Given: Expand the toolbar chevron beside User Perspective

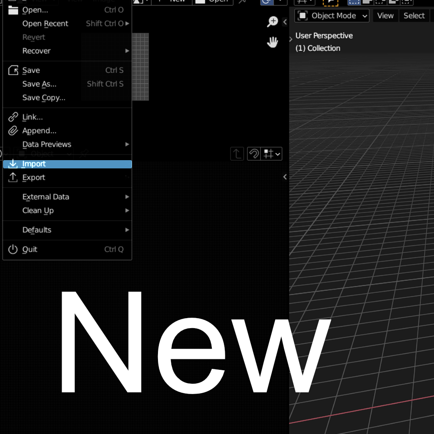Looking at the screenshot, I should (x=291, y=39).
